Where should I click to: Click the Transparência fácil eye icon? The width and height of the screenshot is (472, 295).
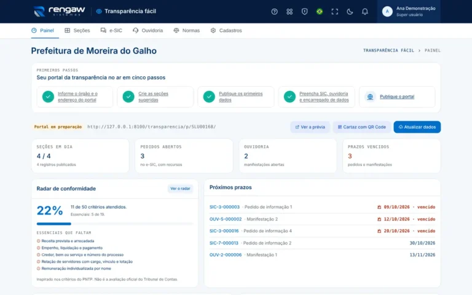(x=99, y=12)
